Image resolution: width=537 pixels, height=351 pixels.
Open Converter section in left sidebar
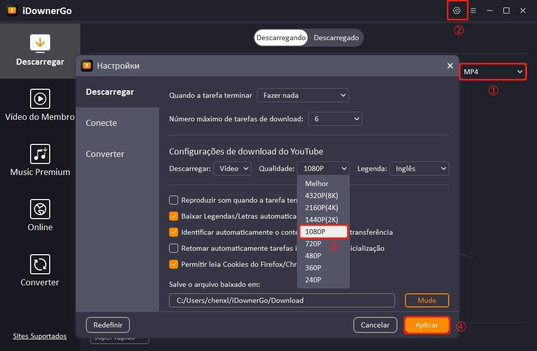(40, 271)
